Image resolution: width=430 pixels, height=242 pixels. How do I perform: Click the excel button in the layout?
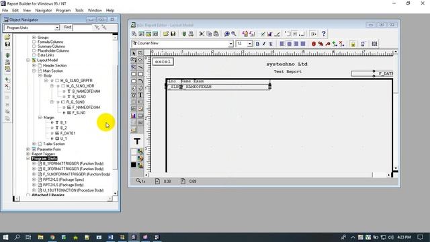163,62
